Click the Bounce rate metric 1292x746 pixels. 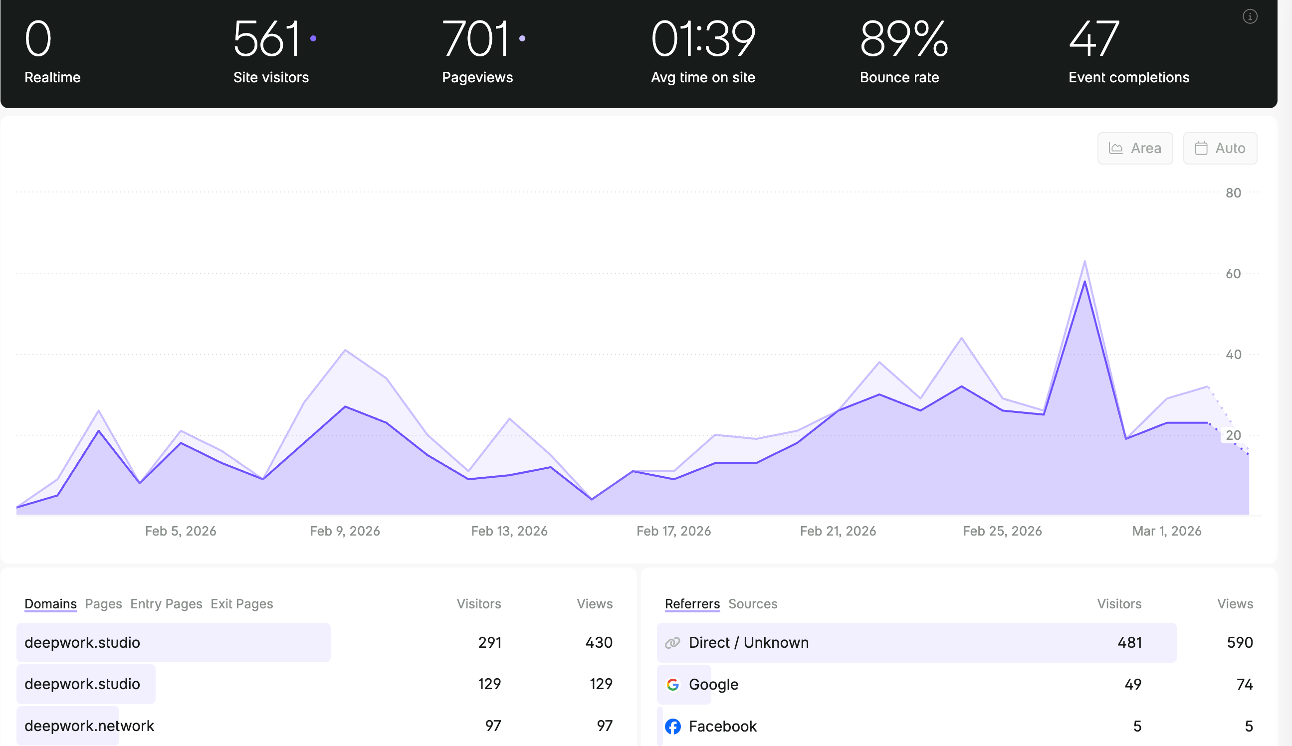(903, 51)
